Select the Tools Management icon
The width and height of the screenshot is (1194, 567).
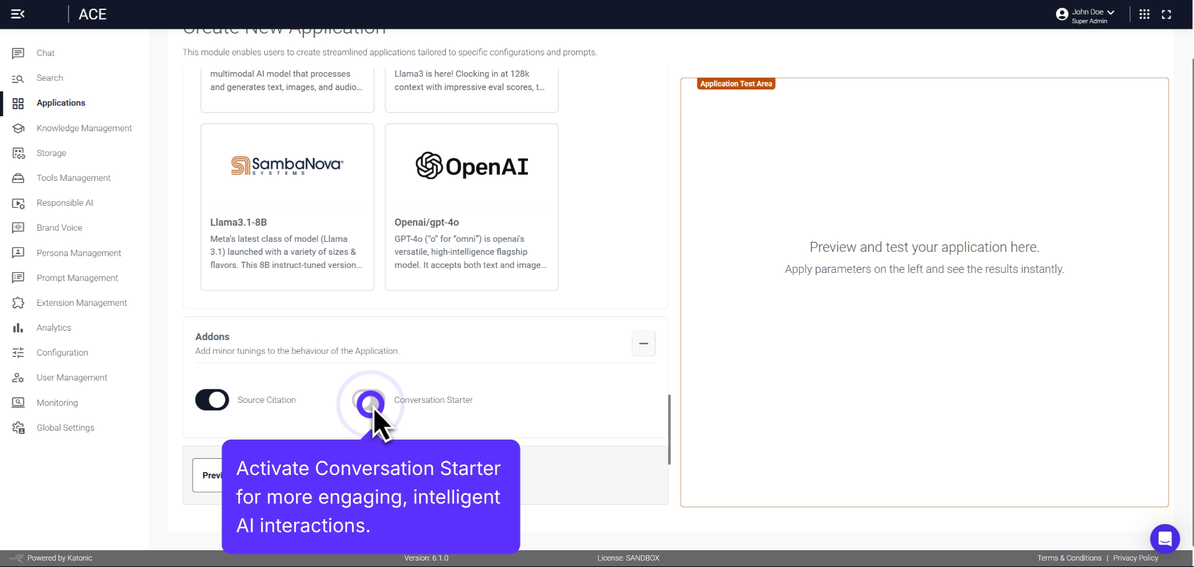[18, 178]
